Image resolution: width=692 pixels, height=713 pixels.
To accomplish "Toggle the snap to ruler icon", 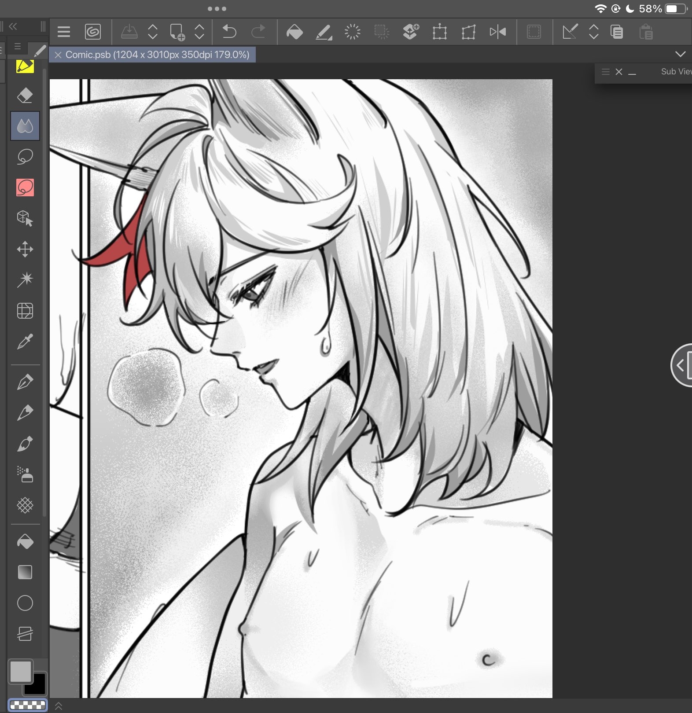I will 570,32.
